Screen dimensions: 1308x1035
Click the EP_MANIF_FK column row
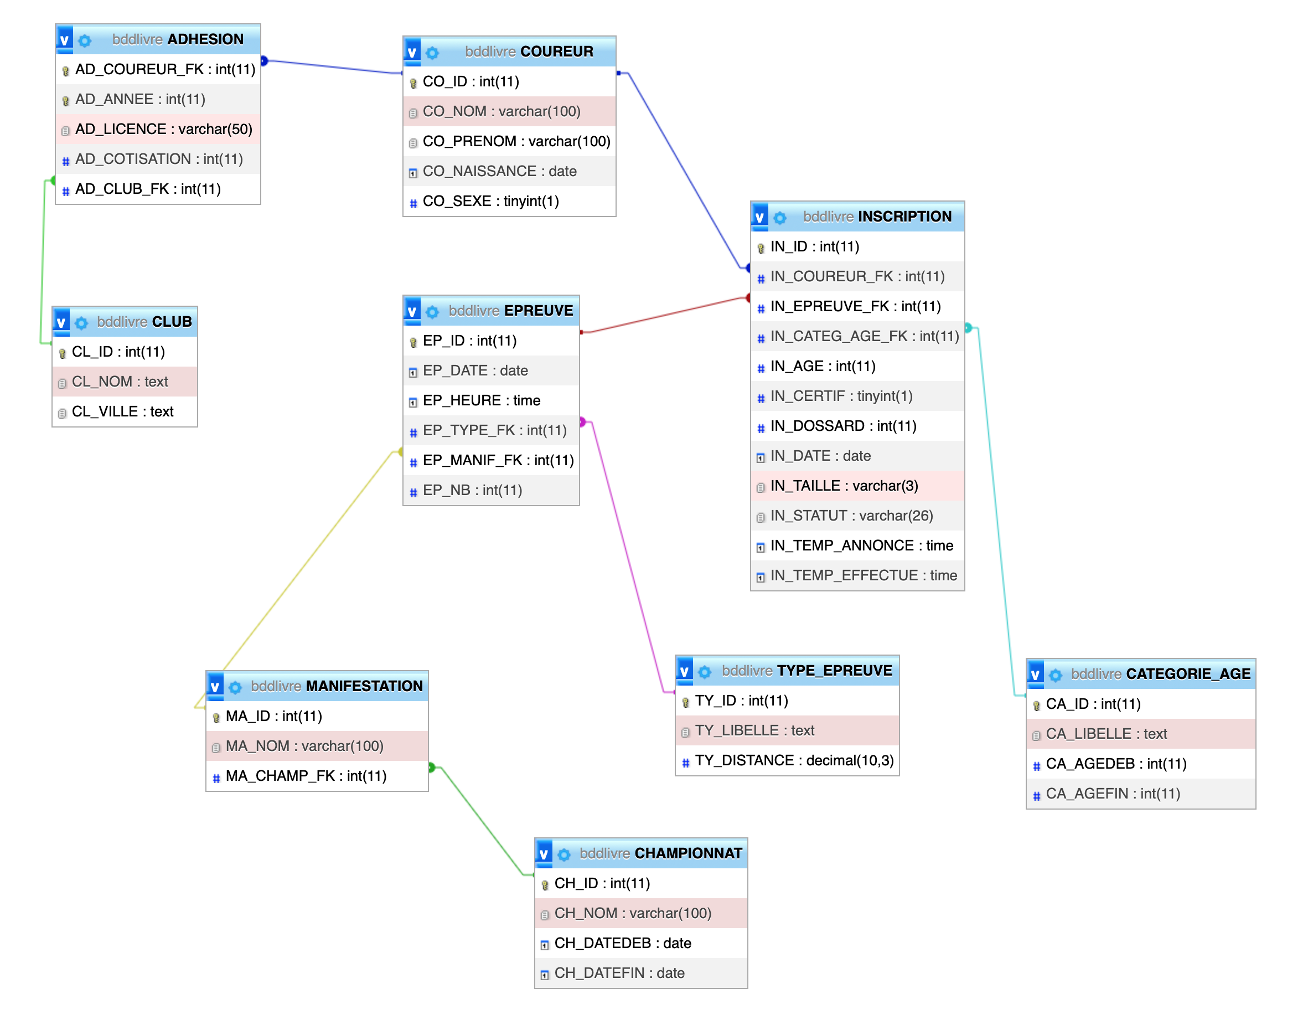498,461
